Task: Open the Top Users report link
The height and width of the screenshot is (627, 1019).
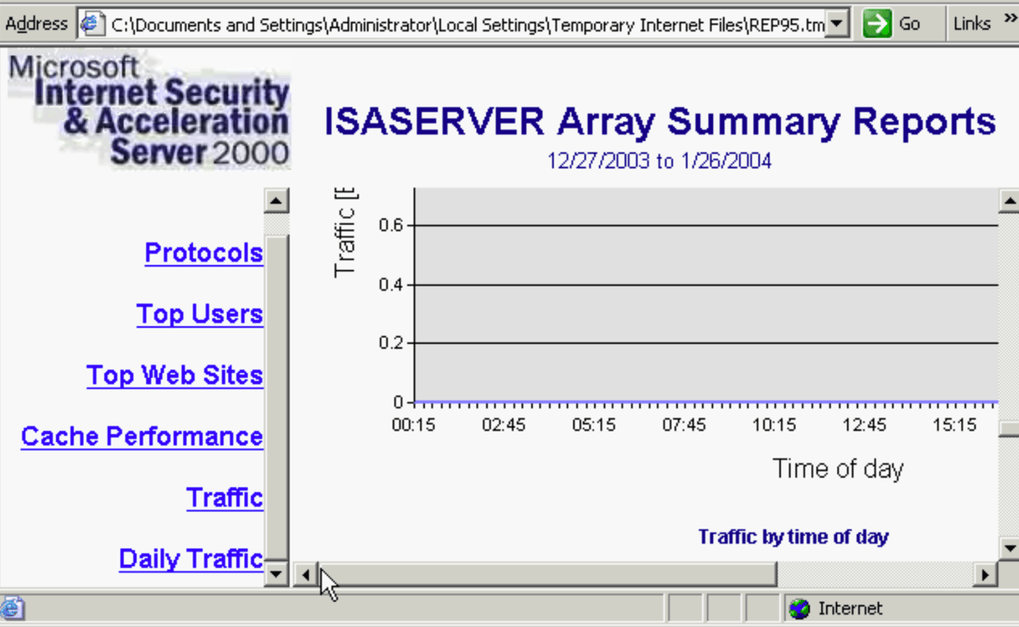Action: click(200, 314)
